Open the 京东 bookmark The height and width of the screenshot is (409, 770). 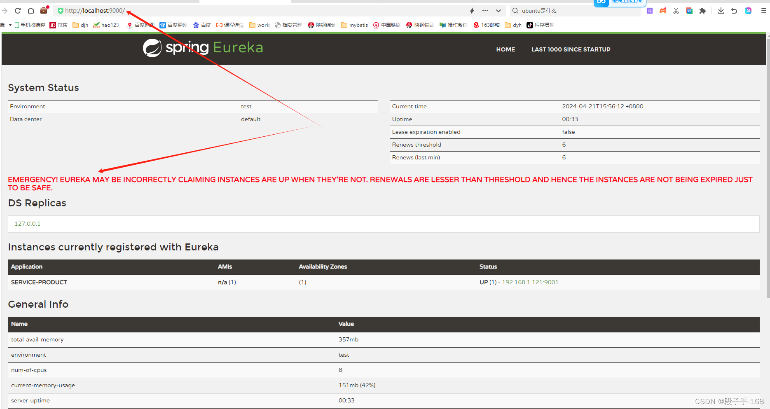point(59,25)
